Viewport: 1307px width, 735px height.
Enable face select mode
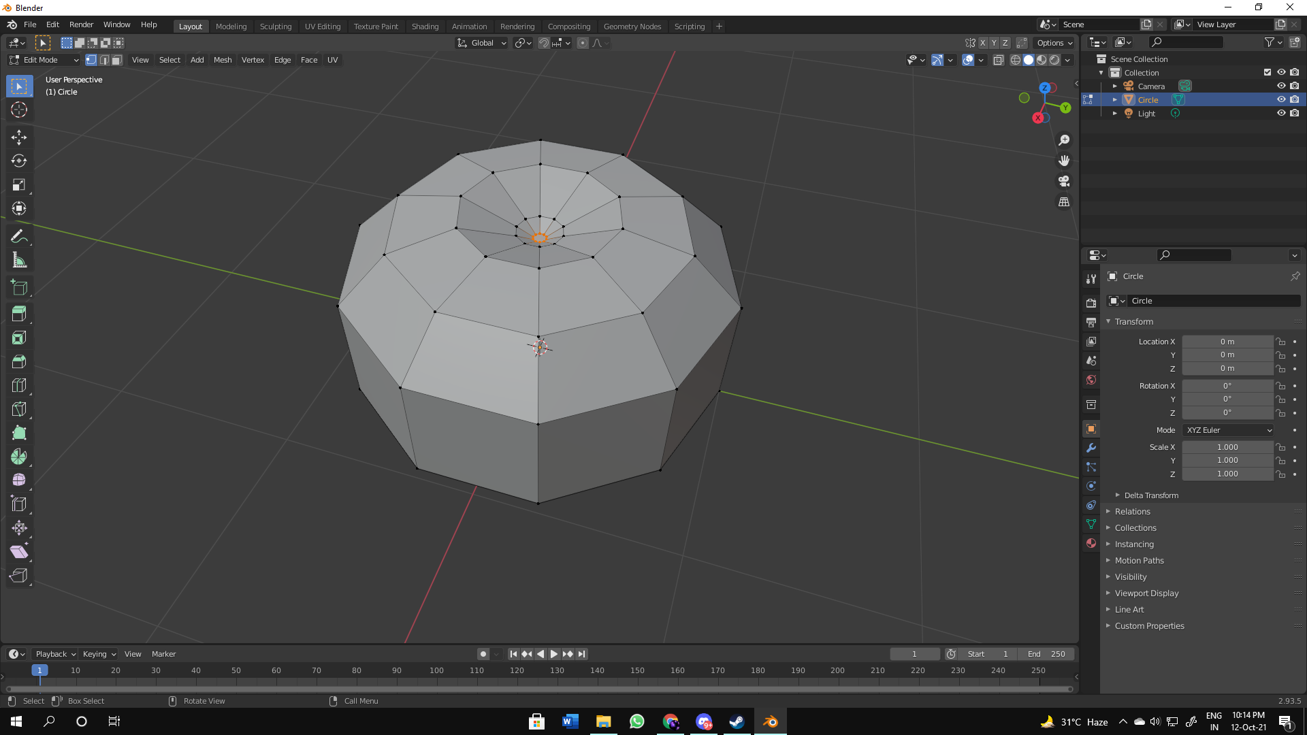coord(117,60)
